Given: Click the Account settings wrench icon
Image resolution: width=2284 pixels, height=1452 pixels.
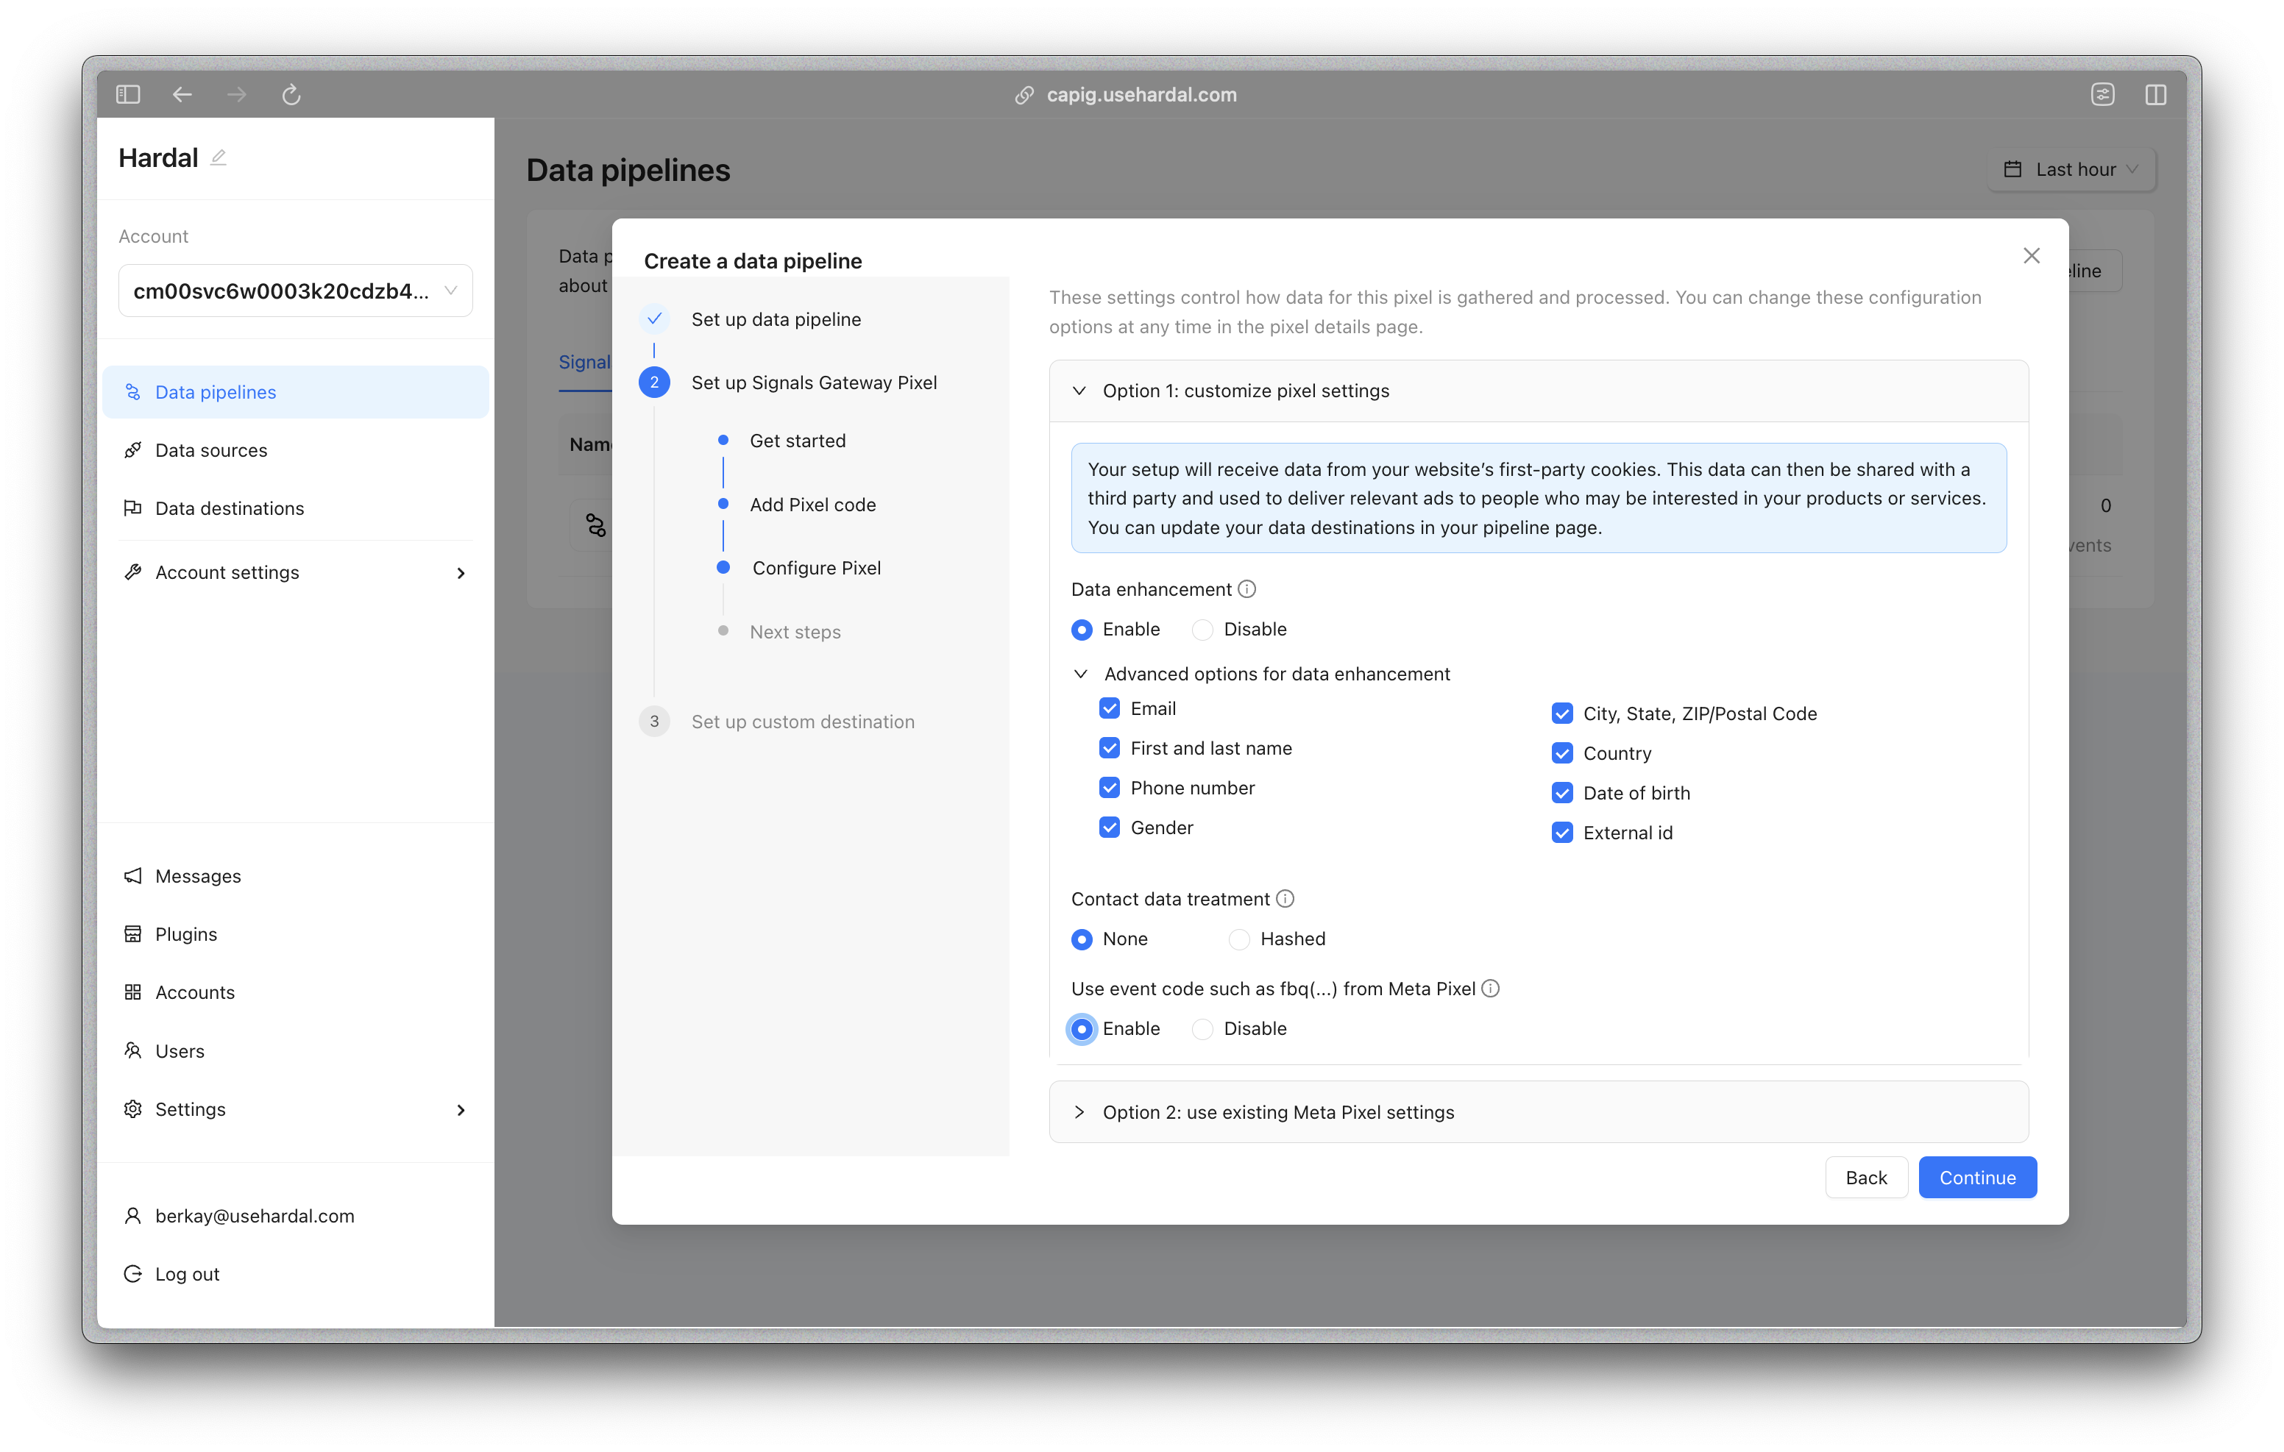Looking at the screenshot, I should coord(132,572).
